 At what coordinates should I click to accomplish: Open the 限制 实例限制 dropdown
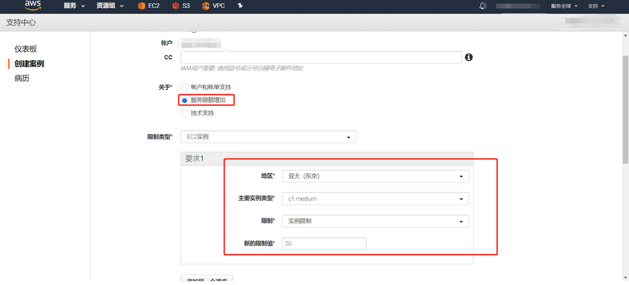tap(375, 221)
